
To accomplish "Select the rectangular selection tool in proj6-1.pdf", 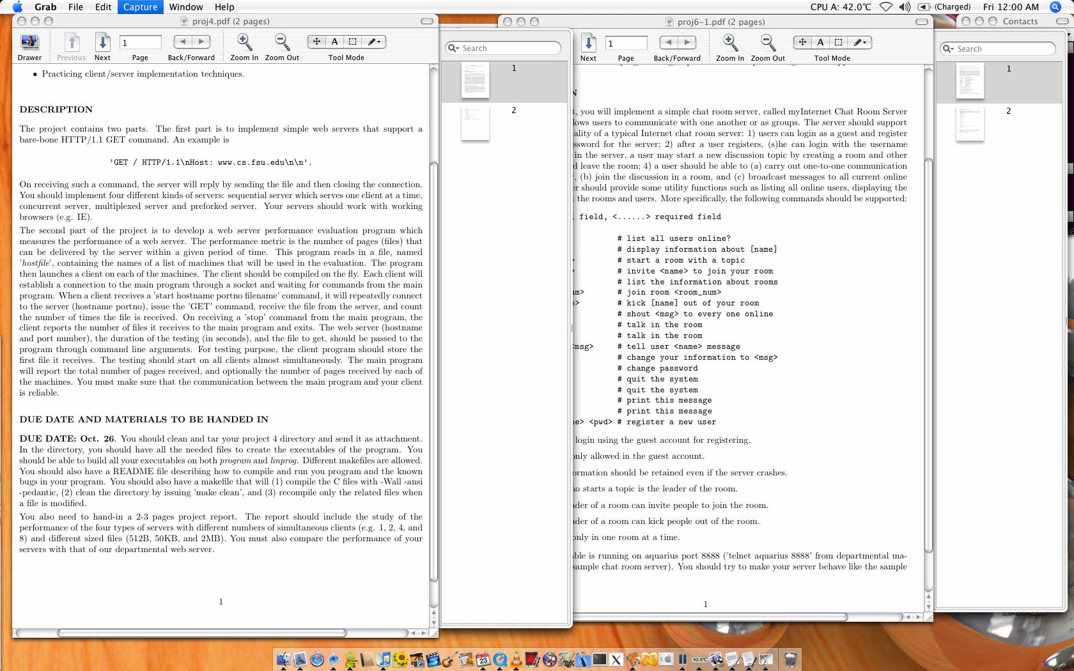I will click(x=838, y=42).
